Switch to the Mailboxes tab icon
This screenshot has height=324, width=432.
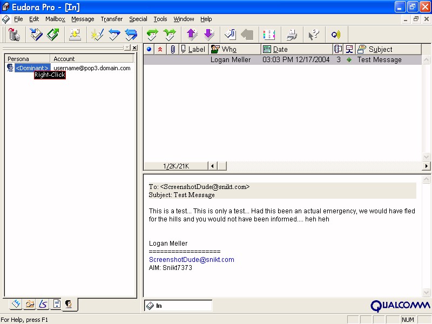[x=16, y=304]
